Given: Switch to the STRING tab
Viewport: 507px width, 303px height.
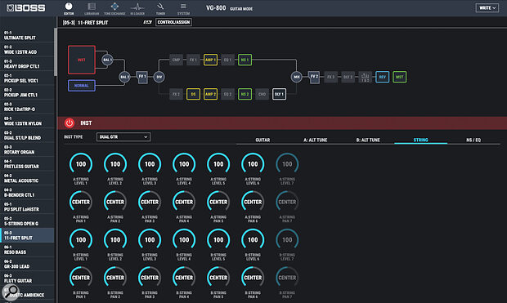Looking at the screenshot, I should 420,140.
